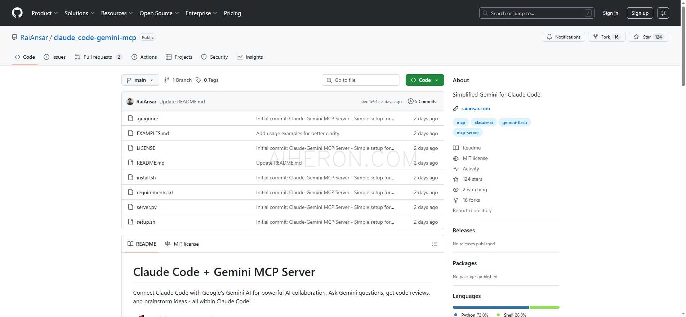This screenshot has width=686, height=317.
Task: Click the Python segment of the language bar
Action: coord(491,307)
